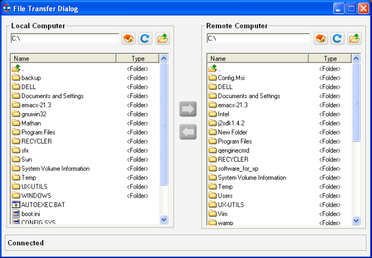Click the Local Computer path field
This screenshot has width=372, height=258.
[x=65, y=38]
